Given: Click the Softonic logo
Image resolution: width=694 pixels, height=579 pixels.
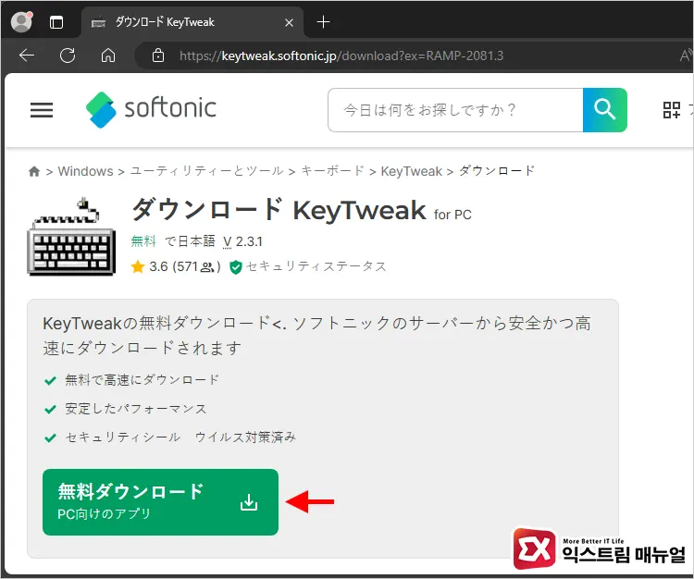Looking at the screenshot, I should (151, 109).
